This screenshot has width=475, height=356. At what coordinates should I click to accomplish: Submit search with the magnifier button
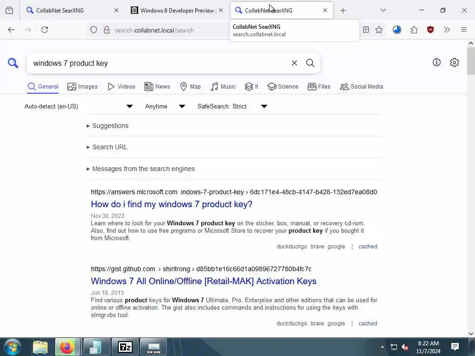pos(310,63)
